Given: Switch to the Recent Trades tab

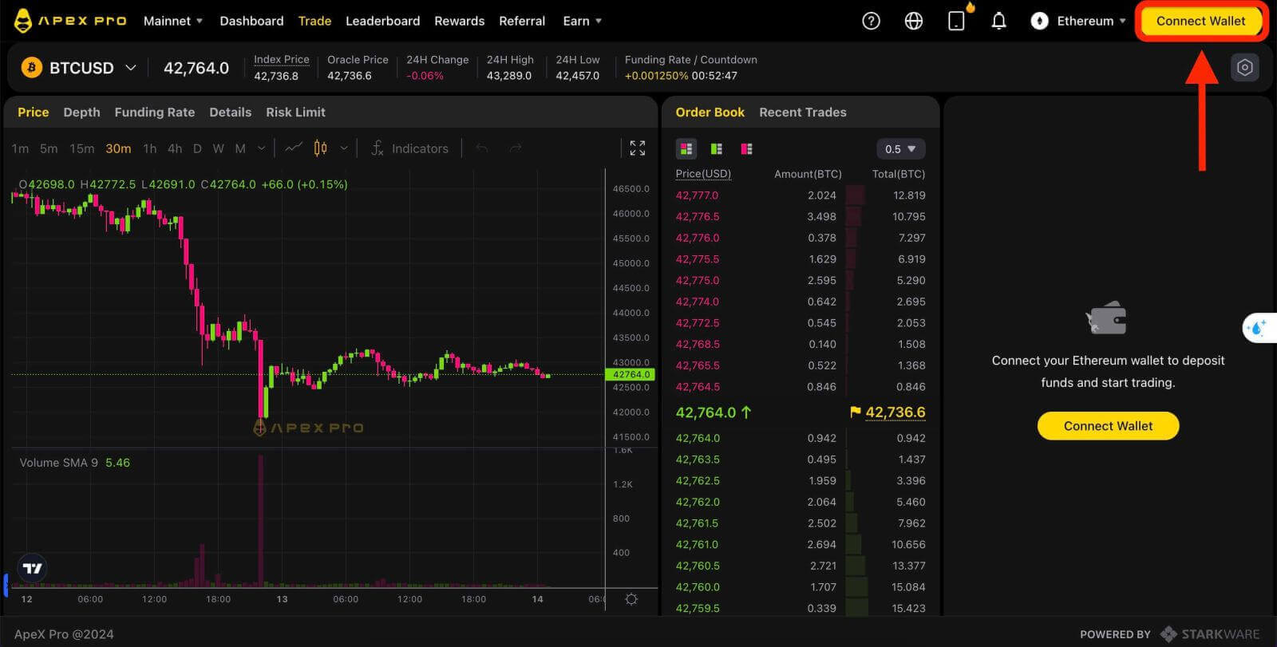Looking at the screenshot, I should coord(802,112).
